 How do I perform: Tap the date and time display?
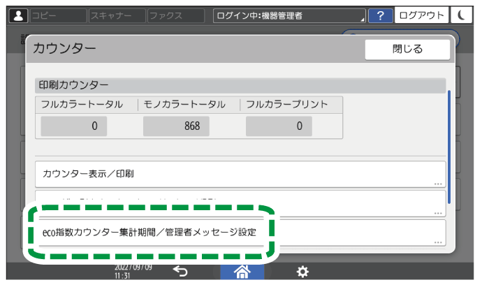click(x=133, y=271)
